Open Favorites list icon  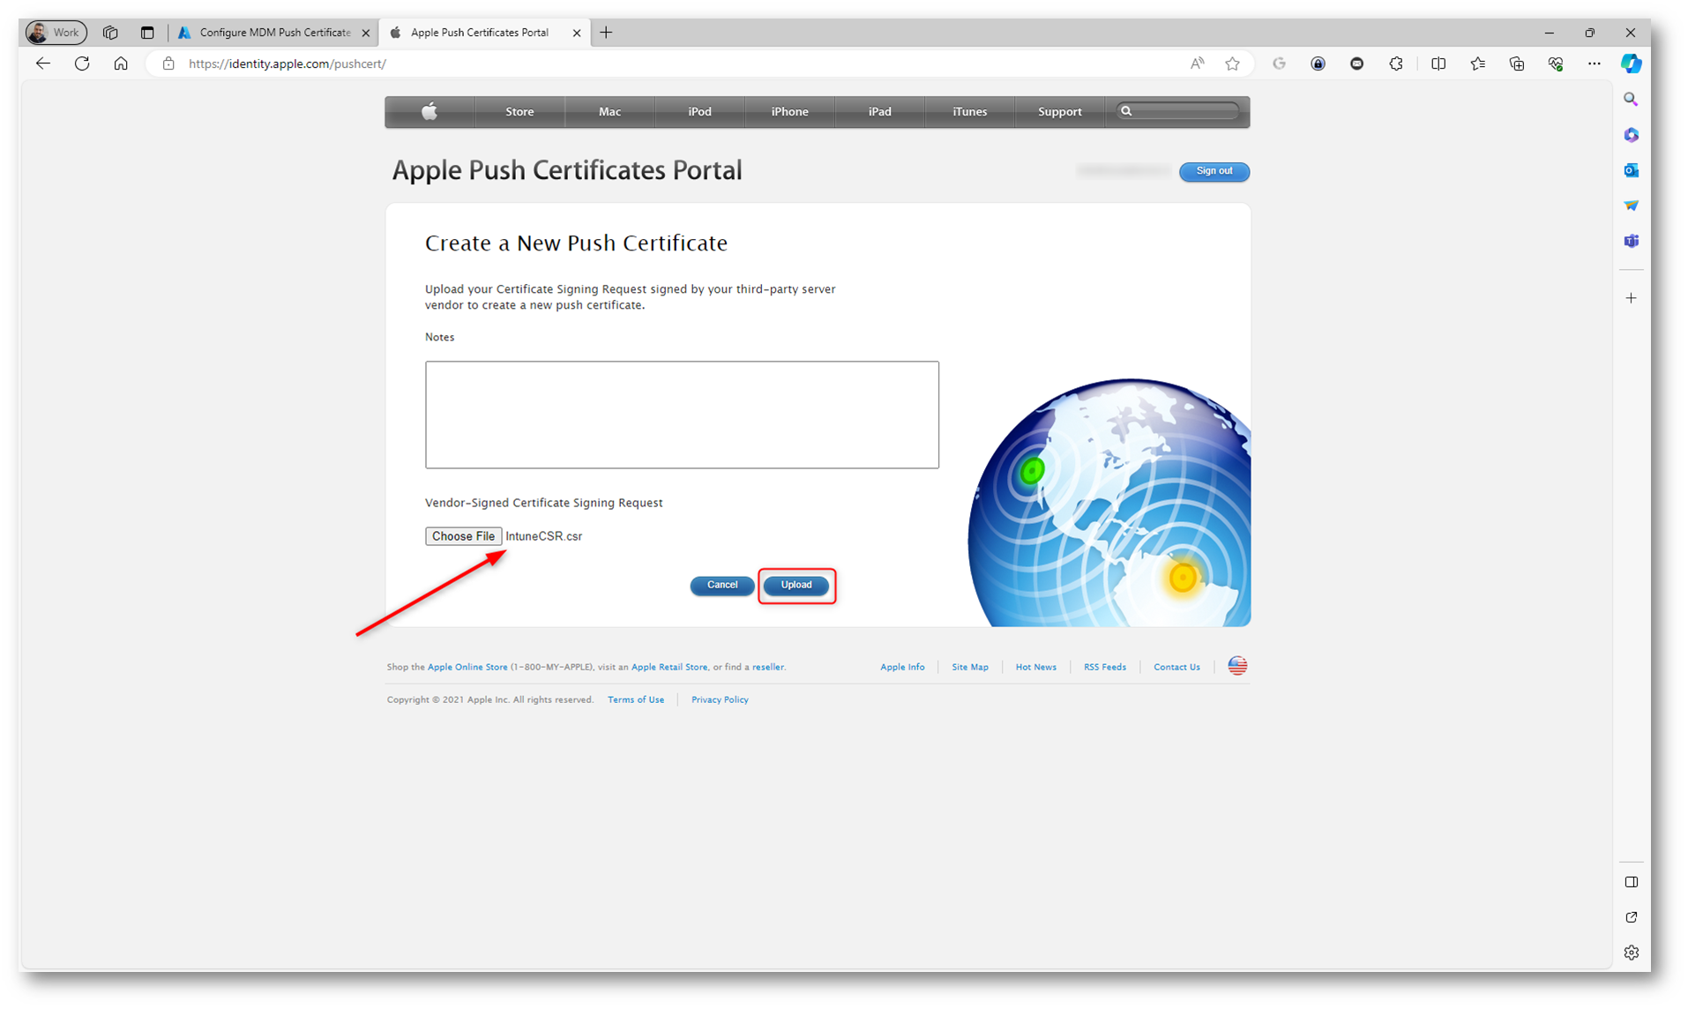(x=1477, y=64)
